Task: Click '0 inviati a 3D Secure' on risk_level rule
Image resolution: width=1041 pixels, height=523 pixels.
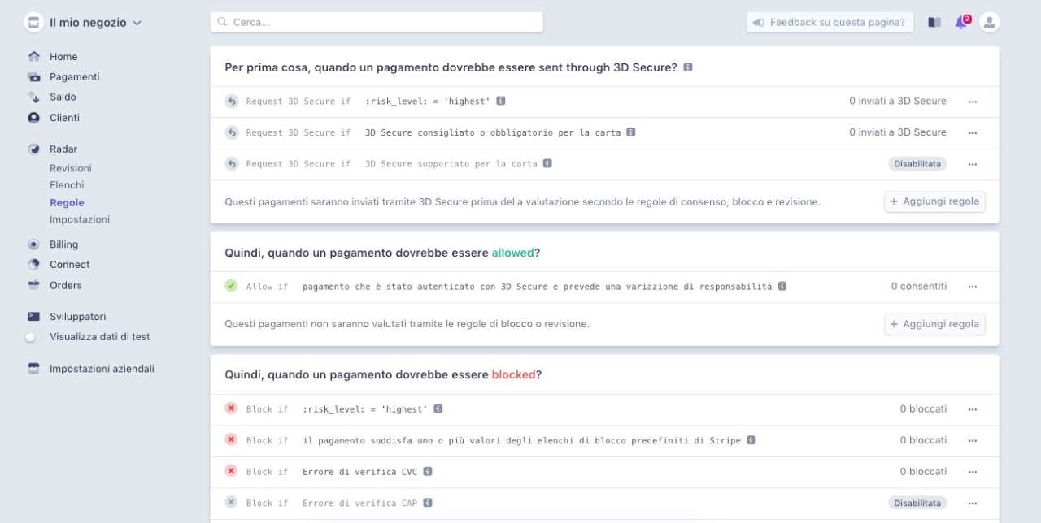Action: click(x=898, y=101)
